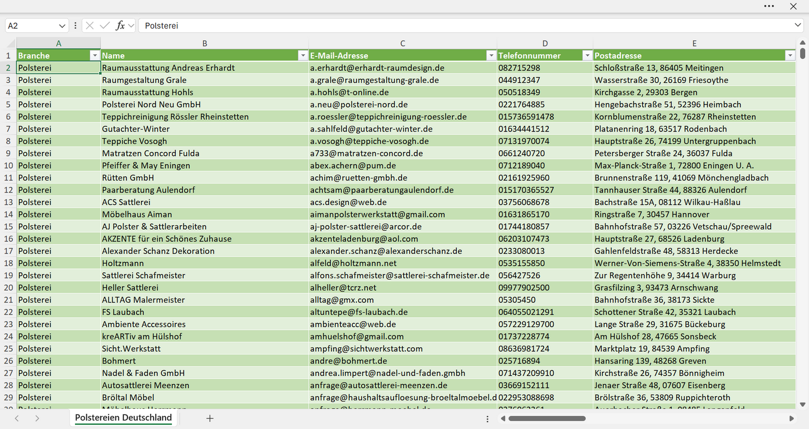Select phone number 050518349

pyautogui.click(x=545, y=92)
